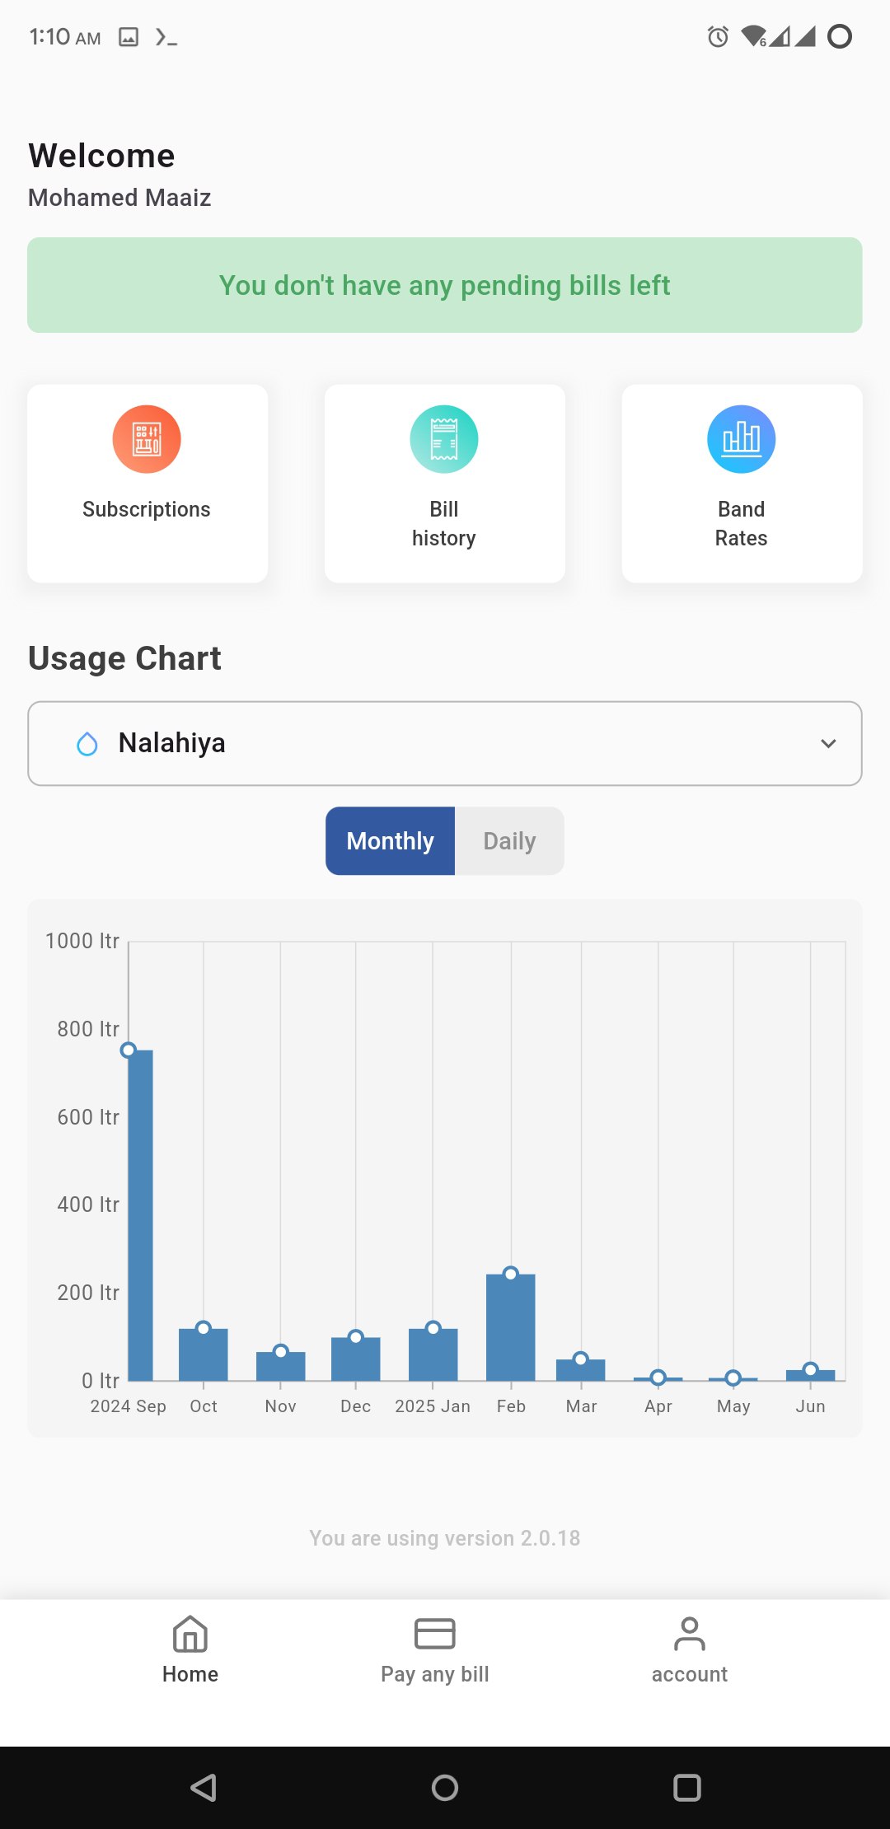Open the Band Rates chart icon
Screen dimensions: 890x1829
[741, 439]
